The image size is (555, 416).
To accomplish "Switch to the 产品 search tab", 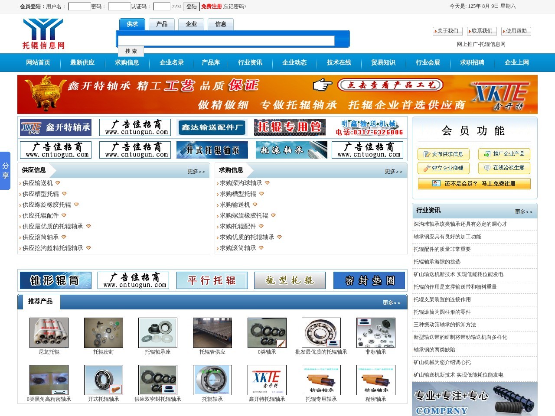I will tap(161, 24).
